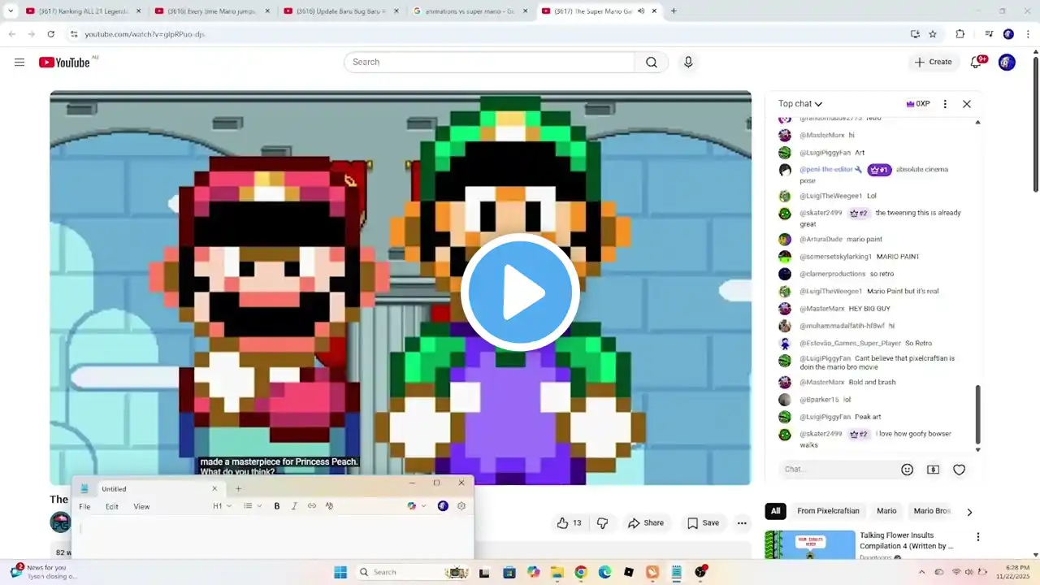This screenshot has height=585, width=1040.
Task: Open the YouTube notifications bell
Action: [976, 63]
